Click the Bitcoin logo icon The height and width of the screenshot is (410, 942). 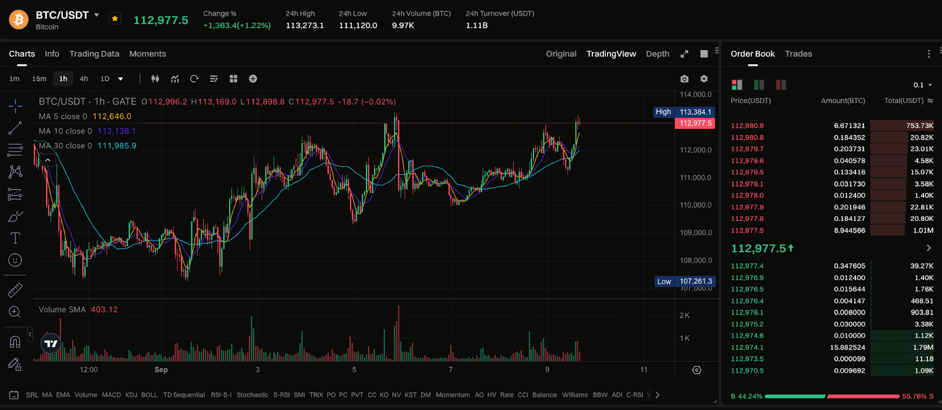(x=18, y=19)
